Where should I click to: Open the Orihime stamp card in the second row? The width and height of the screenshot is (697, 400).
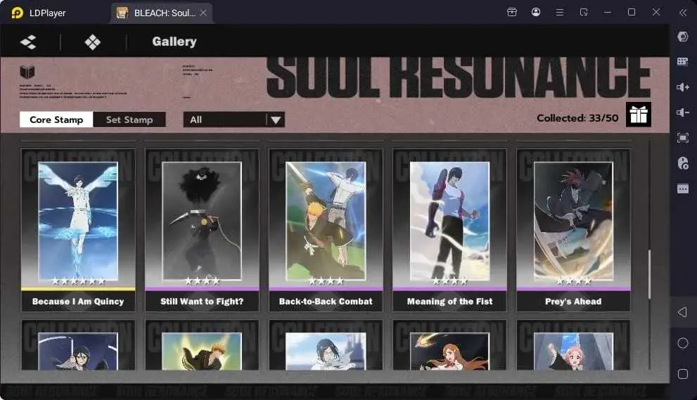click(x=450, y=345)
